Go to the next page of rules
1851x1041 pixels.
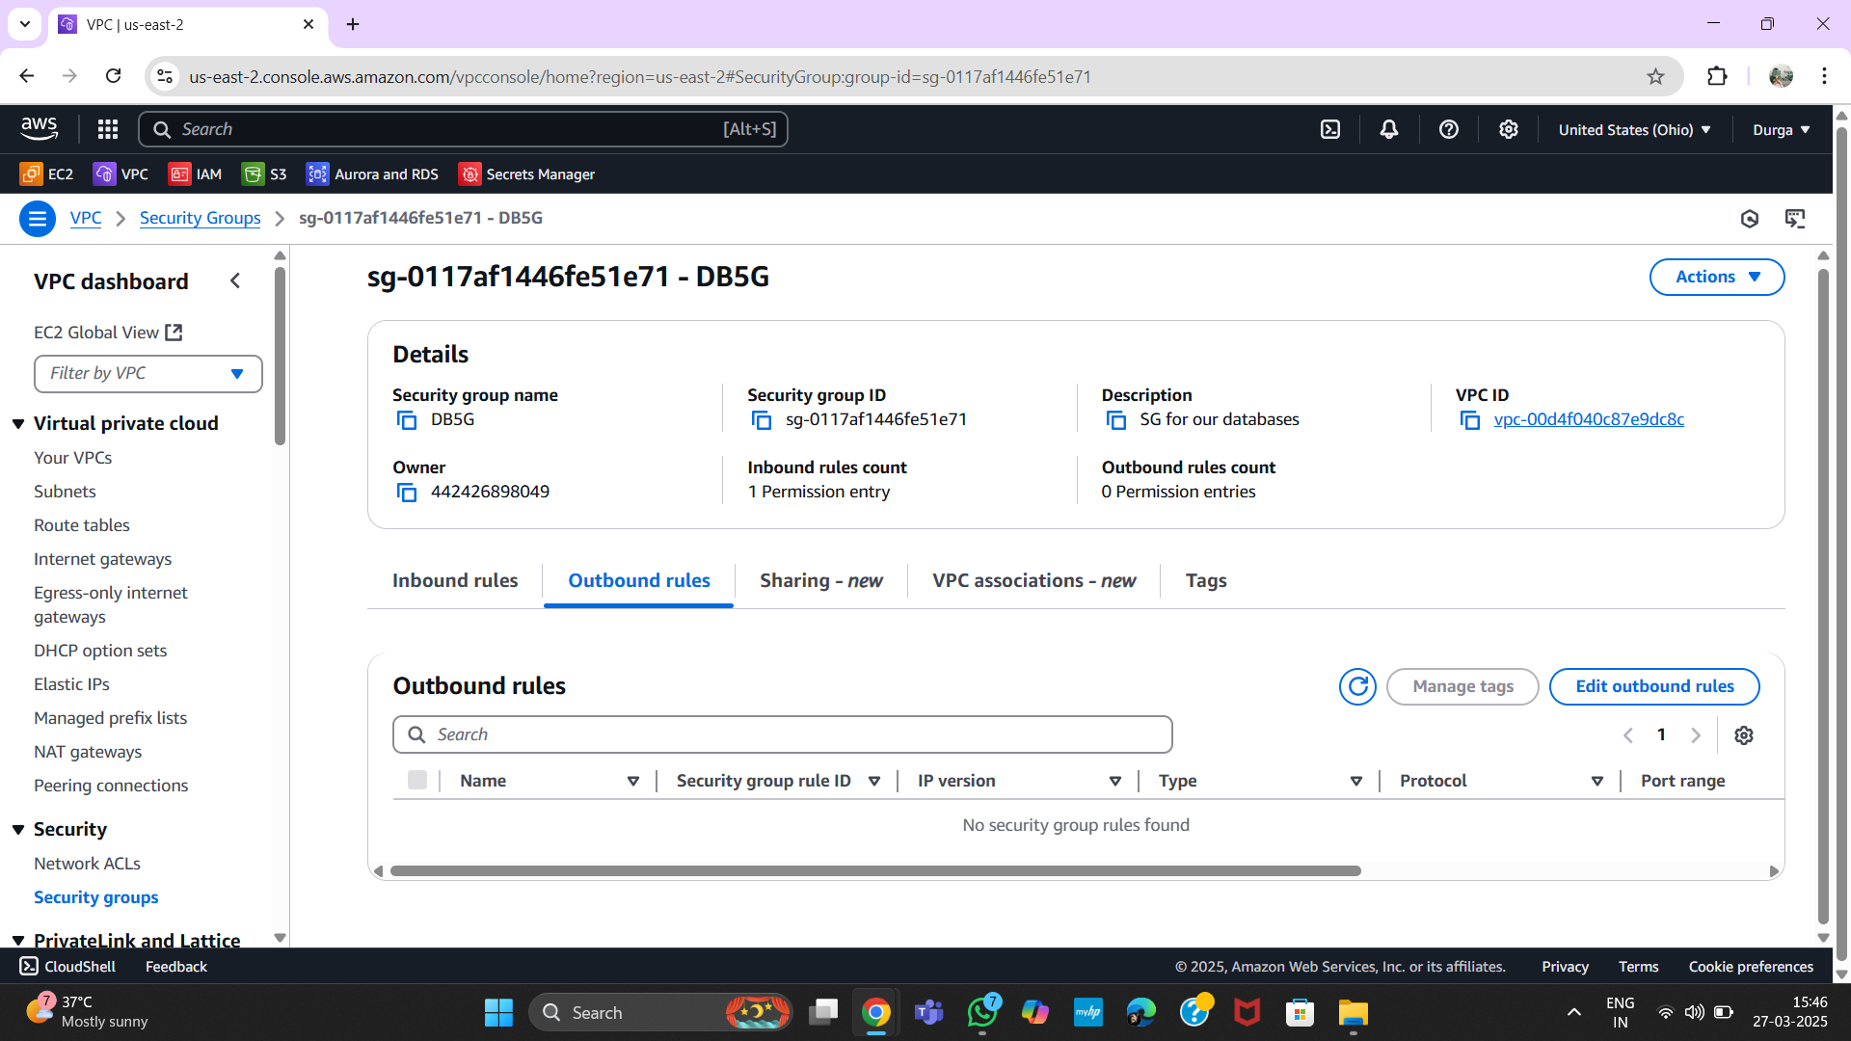click(x=1696, y=735)
